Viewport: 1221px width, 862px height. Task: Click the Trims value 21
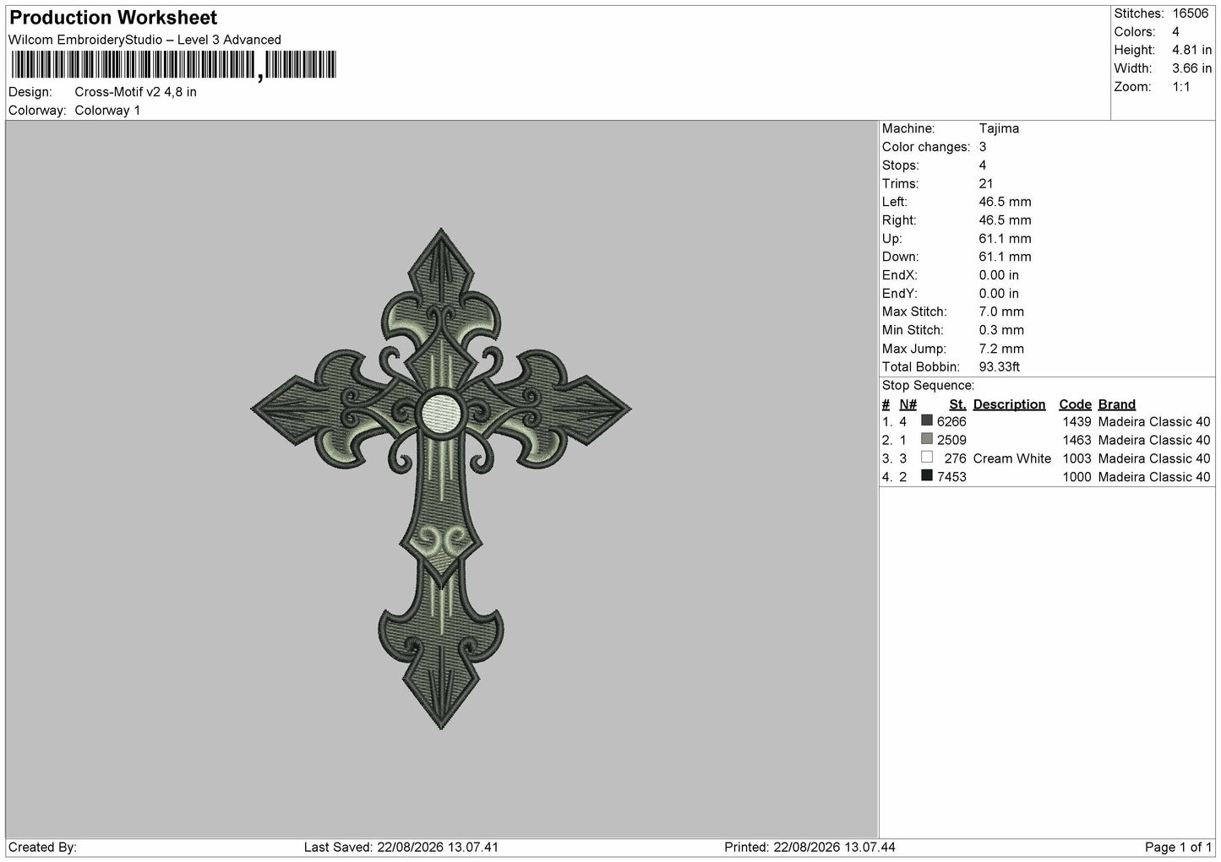coord(986,184)
